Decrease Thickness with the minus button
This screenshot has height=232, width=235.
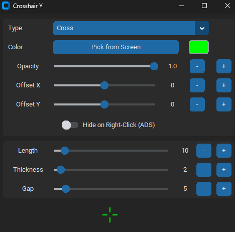pyautogui.click(x=204, y=170)
